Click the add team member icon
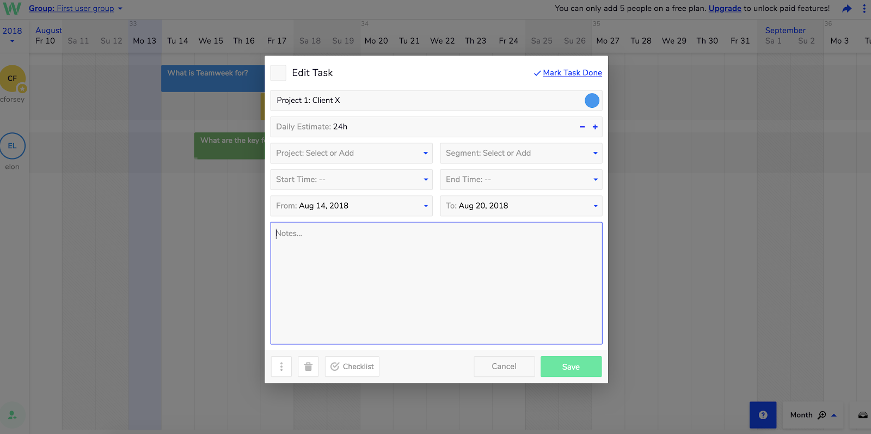This screenshot has height=434, width=871. pyautogui.click(x=12, y=415)
